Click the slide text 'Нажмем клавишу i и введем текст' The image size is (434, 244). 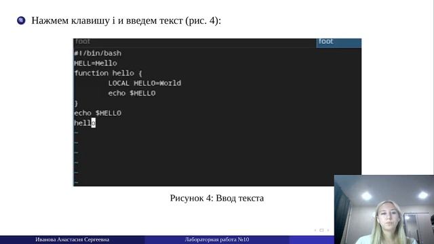pos(107,20)
